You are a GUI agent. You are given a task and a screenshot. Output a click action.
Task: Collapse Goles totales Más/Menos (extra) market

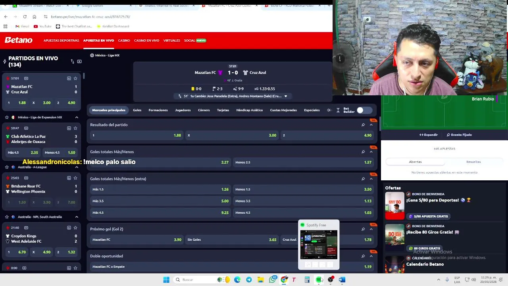point(371,179)
